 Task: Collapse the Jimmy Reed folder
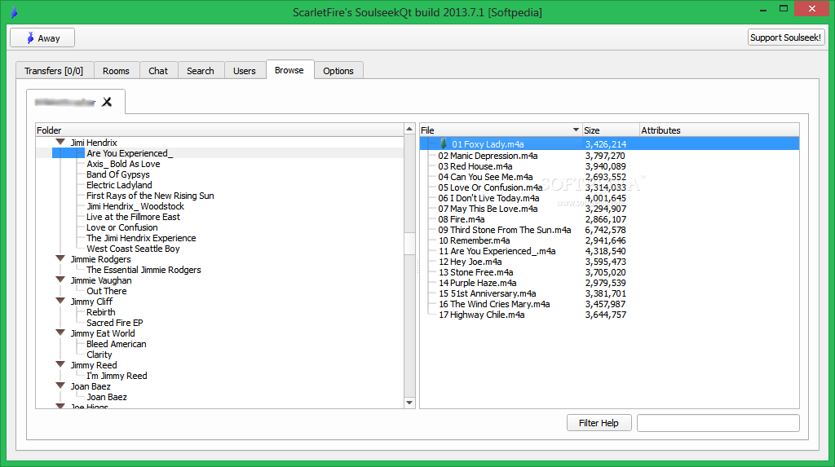pyautogui.click(x=60, y=365)
